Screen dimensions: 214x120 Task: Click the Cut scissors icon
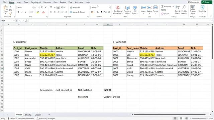pyautogui.click(x=10, y=7)
